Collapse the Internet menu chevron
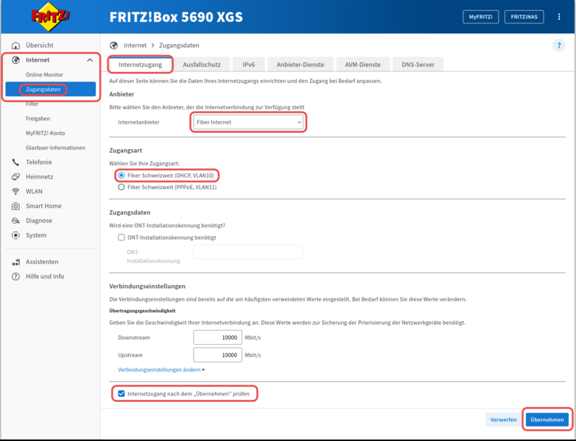 (x=90, y=60)
